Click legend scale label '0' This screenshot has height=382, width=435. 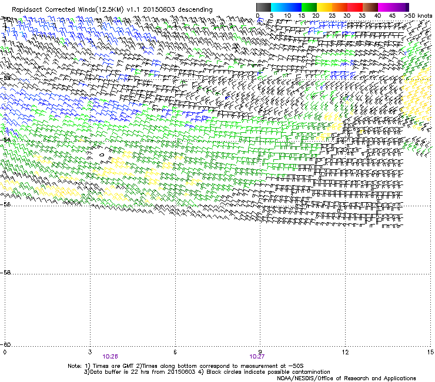click(x=257, y=16)
